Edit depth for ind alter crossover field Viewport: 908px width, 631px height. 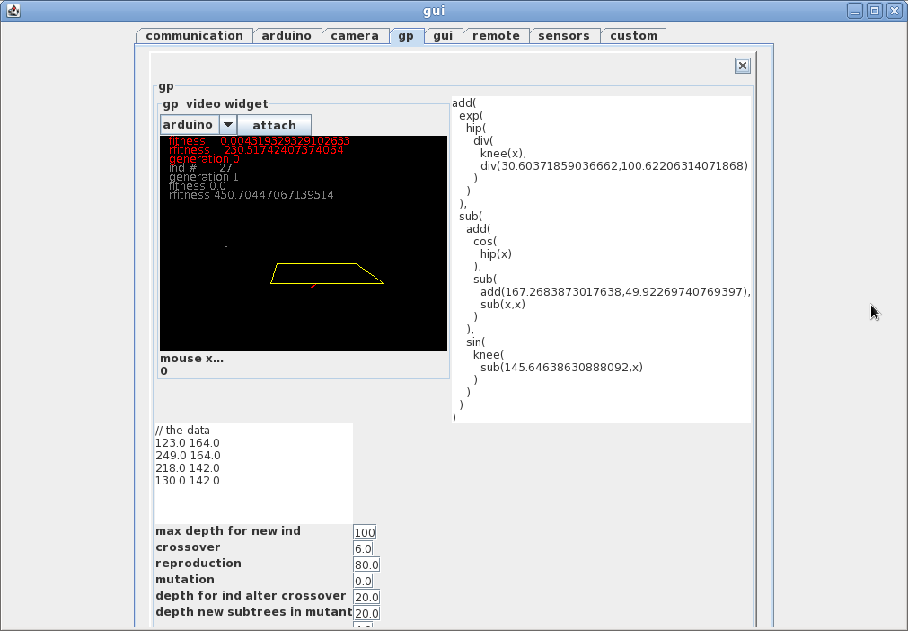[x=366, y=598]
